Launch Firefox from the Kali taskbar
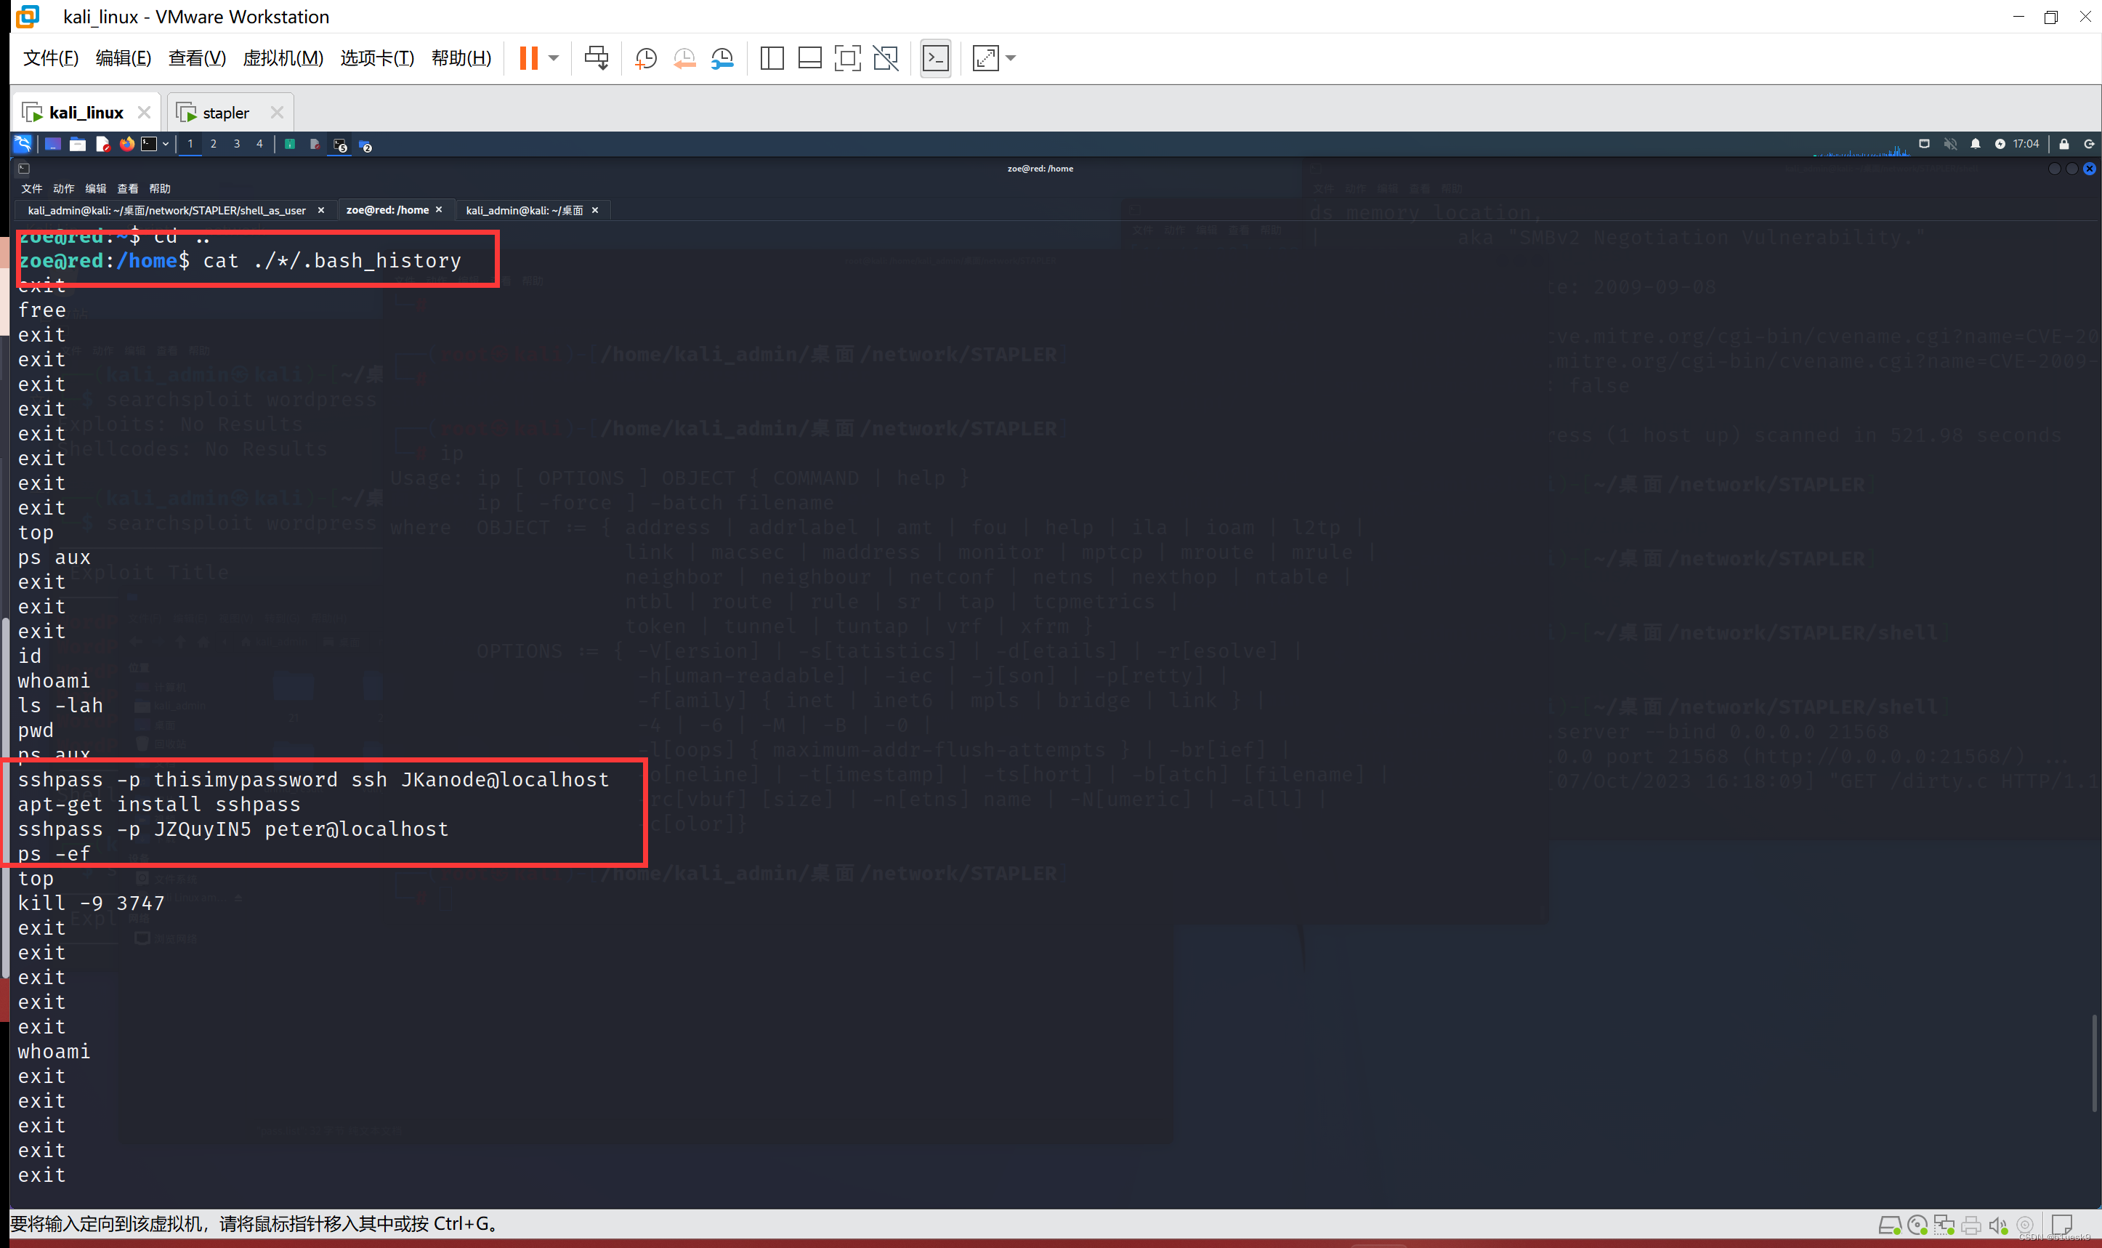This screenshot has width=2102, height=1248. [128, 144]
